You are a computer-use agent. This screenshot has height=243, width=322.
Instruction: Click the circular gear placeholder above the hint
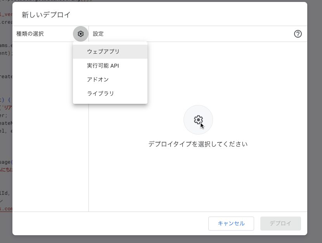coord(198,119)
